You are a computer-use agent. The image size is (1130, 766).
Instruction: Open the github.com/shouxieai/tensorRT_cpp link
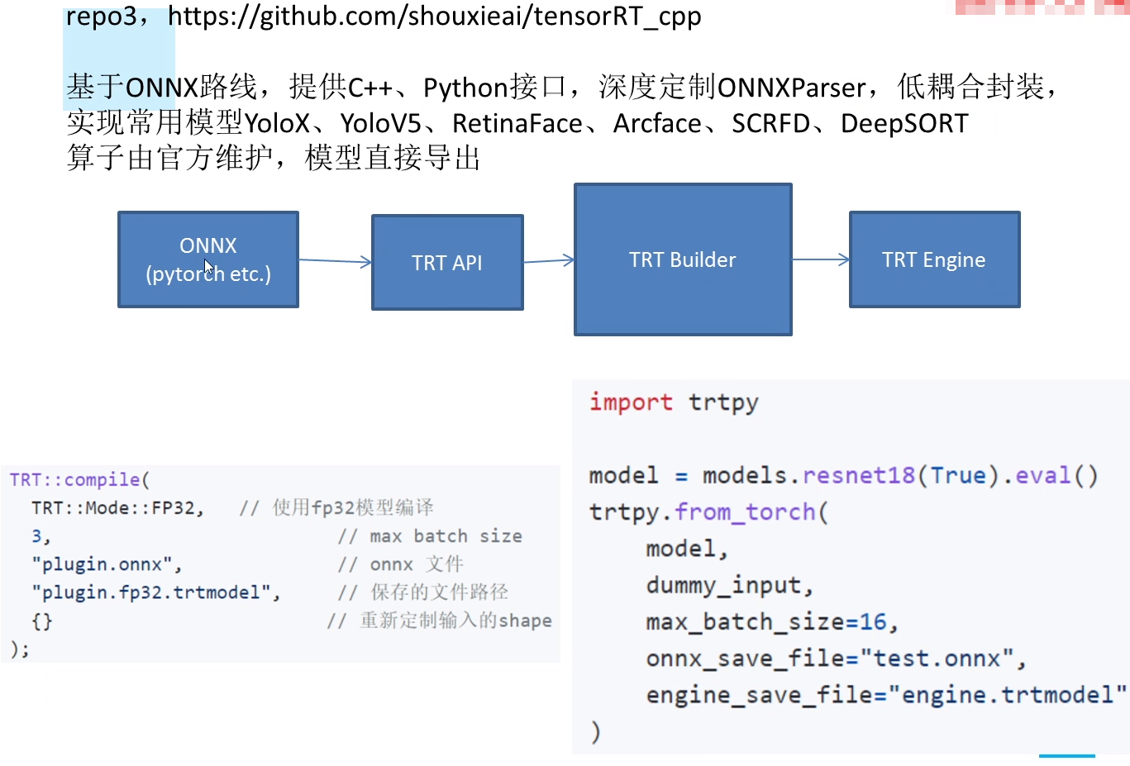[x=434, y=17]
